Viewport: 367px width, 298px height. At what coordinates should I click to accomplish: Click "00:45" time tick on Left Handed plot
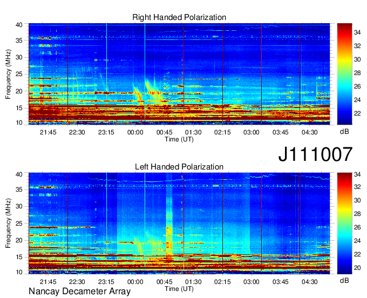click(x=164, y=282)
